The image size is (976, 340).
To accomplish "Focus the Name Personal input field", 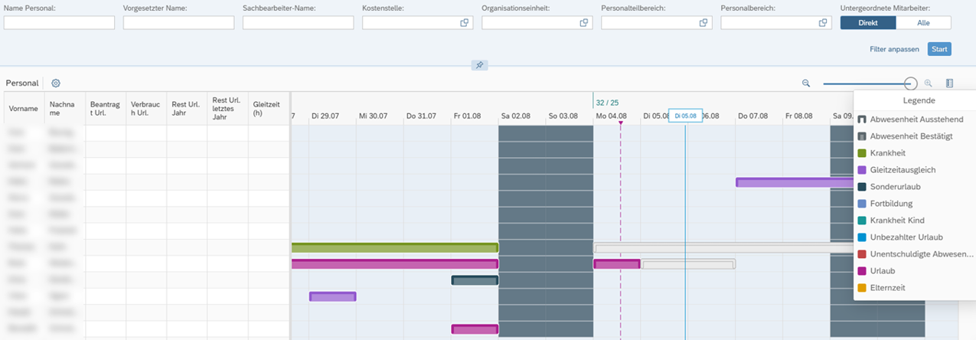I will tap(59, 23).
